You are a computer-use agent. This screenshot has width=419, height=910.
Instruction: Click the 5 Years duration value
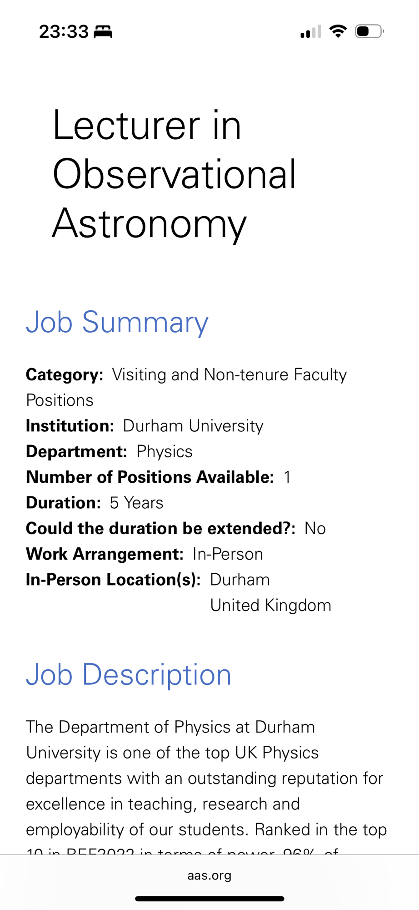[x=136, y=503]
